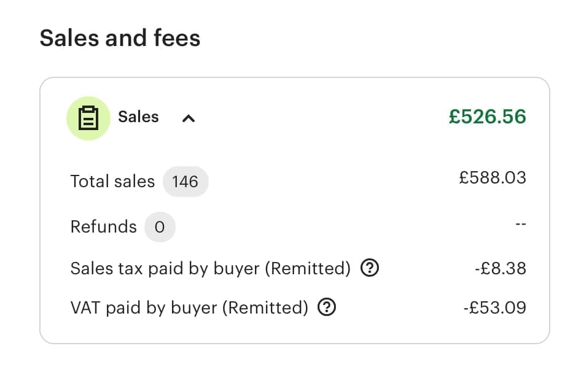Click the word 'fees' in the heading

pyautogui.click(x=176, y=39)
